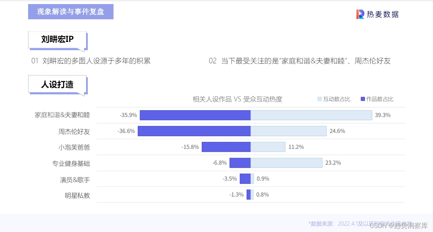Screen dimensions: 433x232
Task: Click the -1.3% value label
Action: coord(236,195)
